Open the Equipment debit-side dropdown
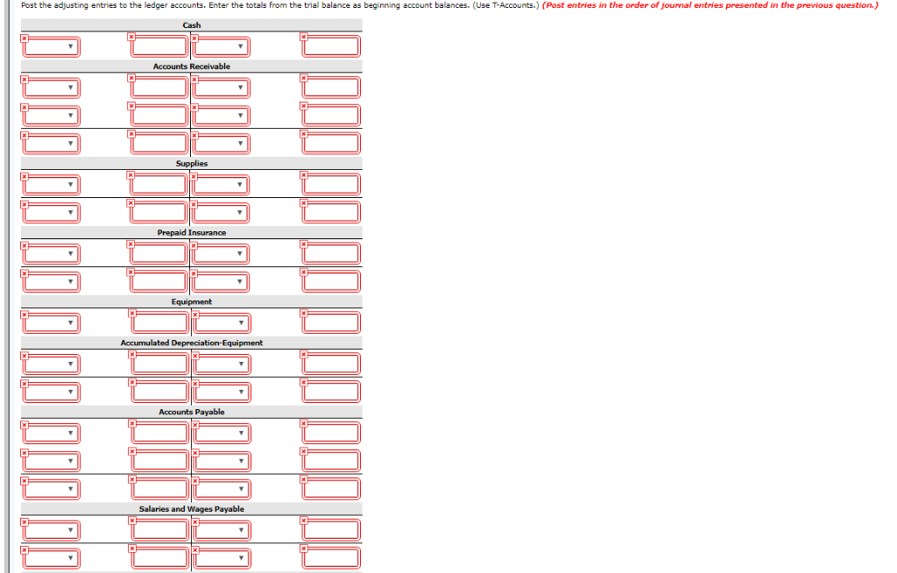The height and width of the screenshot is (573, 897). 52,322
